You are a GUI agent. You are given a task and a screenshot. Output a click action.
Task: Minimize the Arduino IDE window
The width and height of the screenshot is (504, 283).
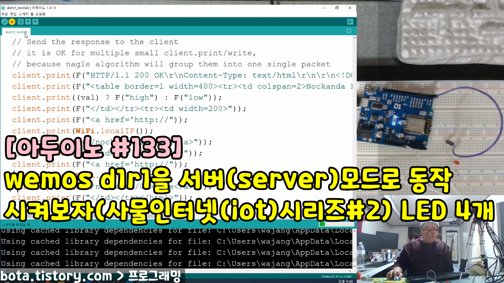pos(324,8)
